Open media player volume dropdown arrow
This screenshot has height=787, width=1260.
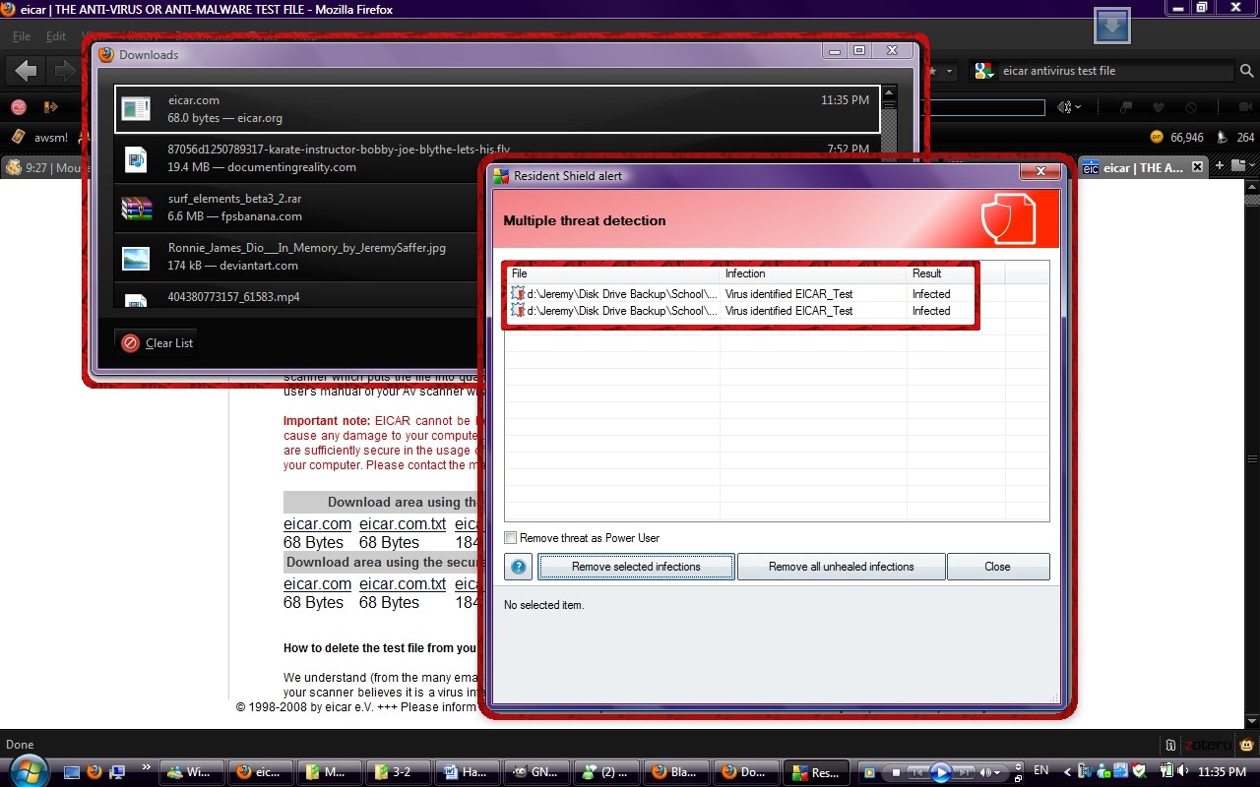click(999, 772)
